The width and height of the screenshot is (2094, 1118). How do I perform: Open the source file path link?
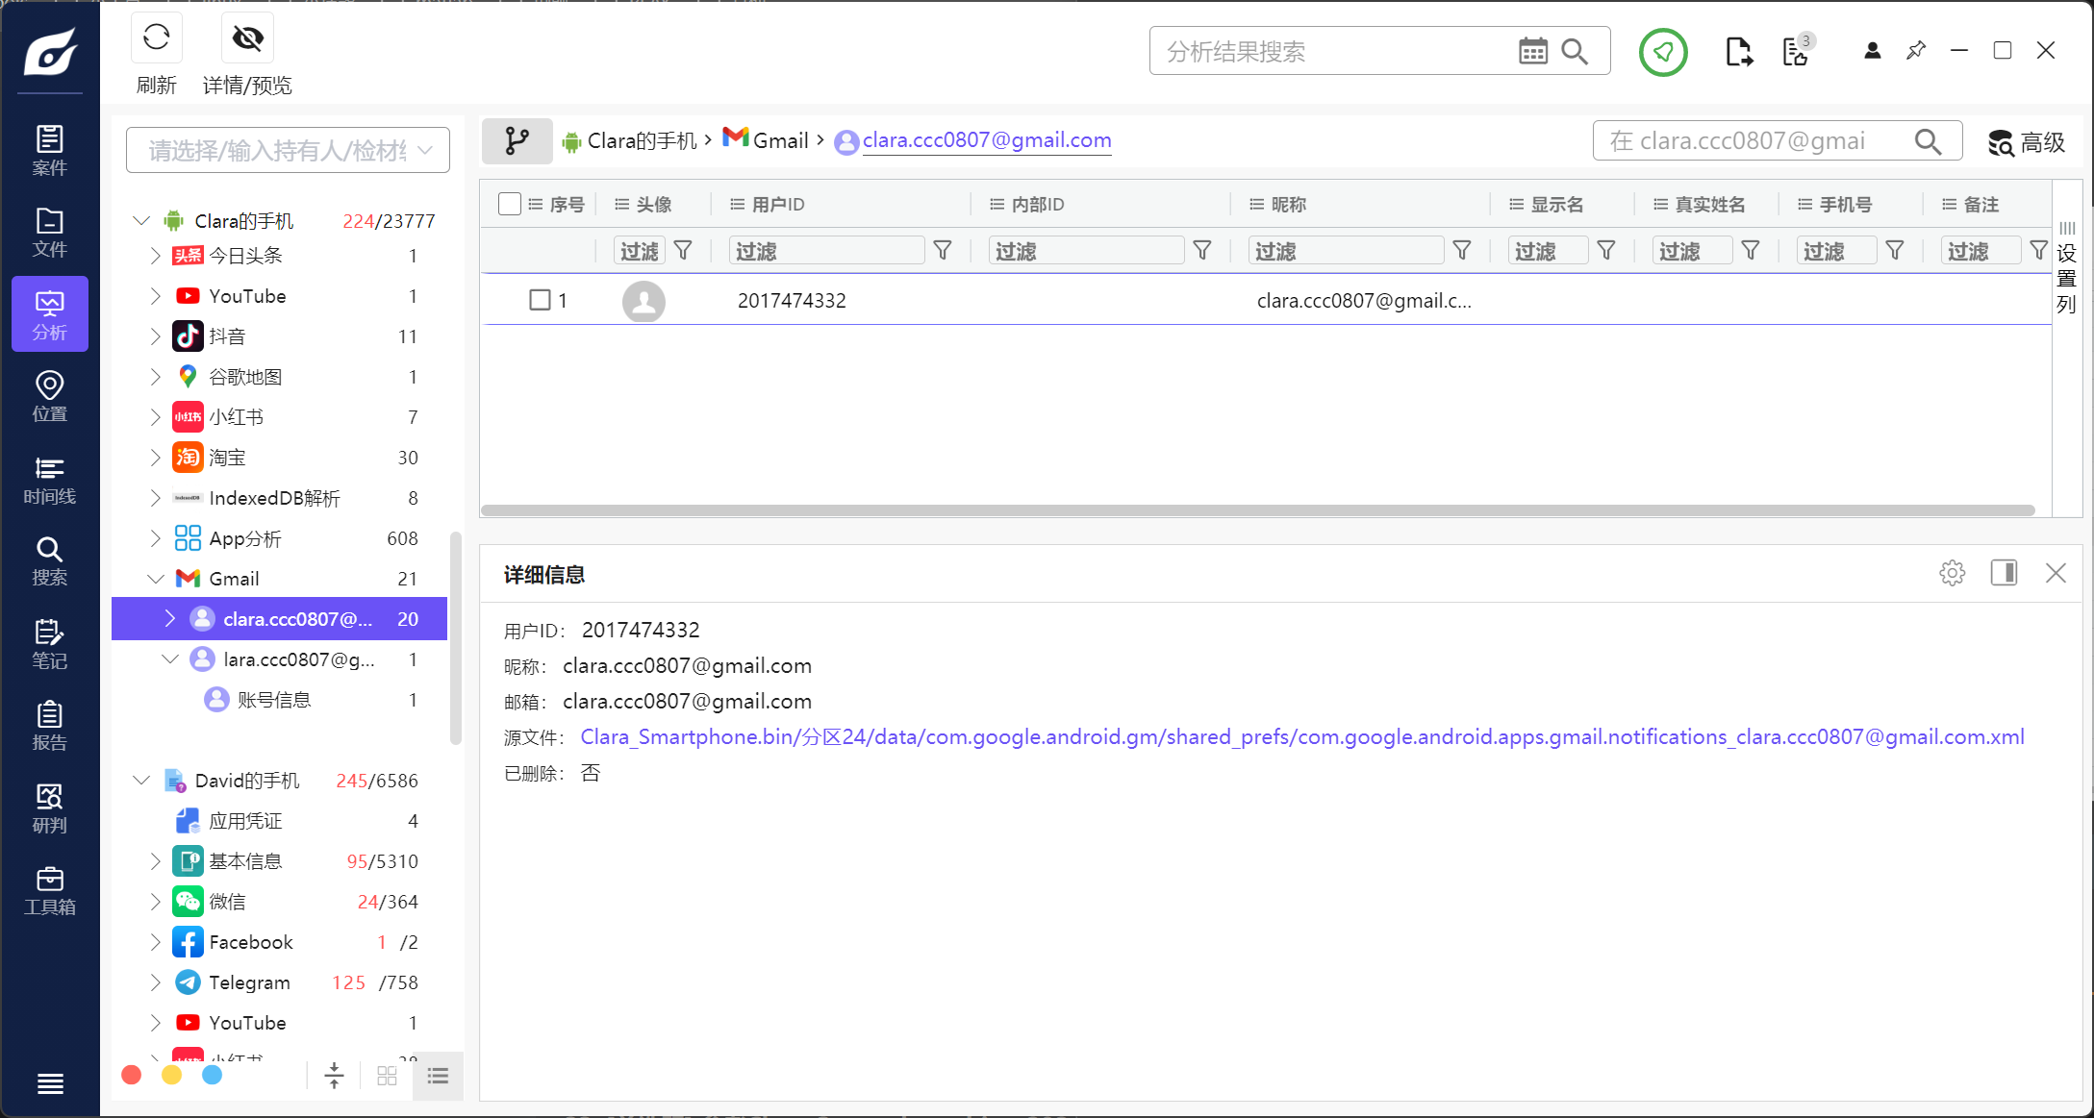[x=1301, y=737]
